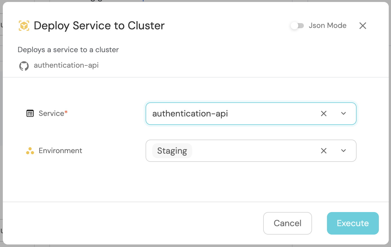The height and width of the screenshot is (247, 391).
Task: Click the Execute button
Action: [x=353, y=223]
